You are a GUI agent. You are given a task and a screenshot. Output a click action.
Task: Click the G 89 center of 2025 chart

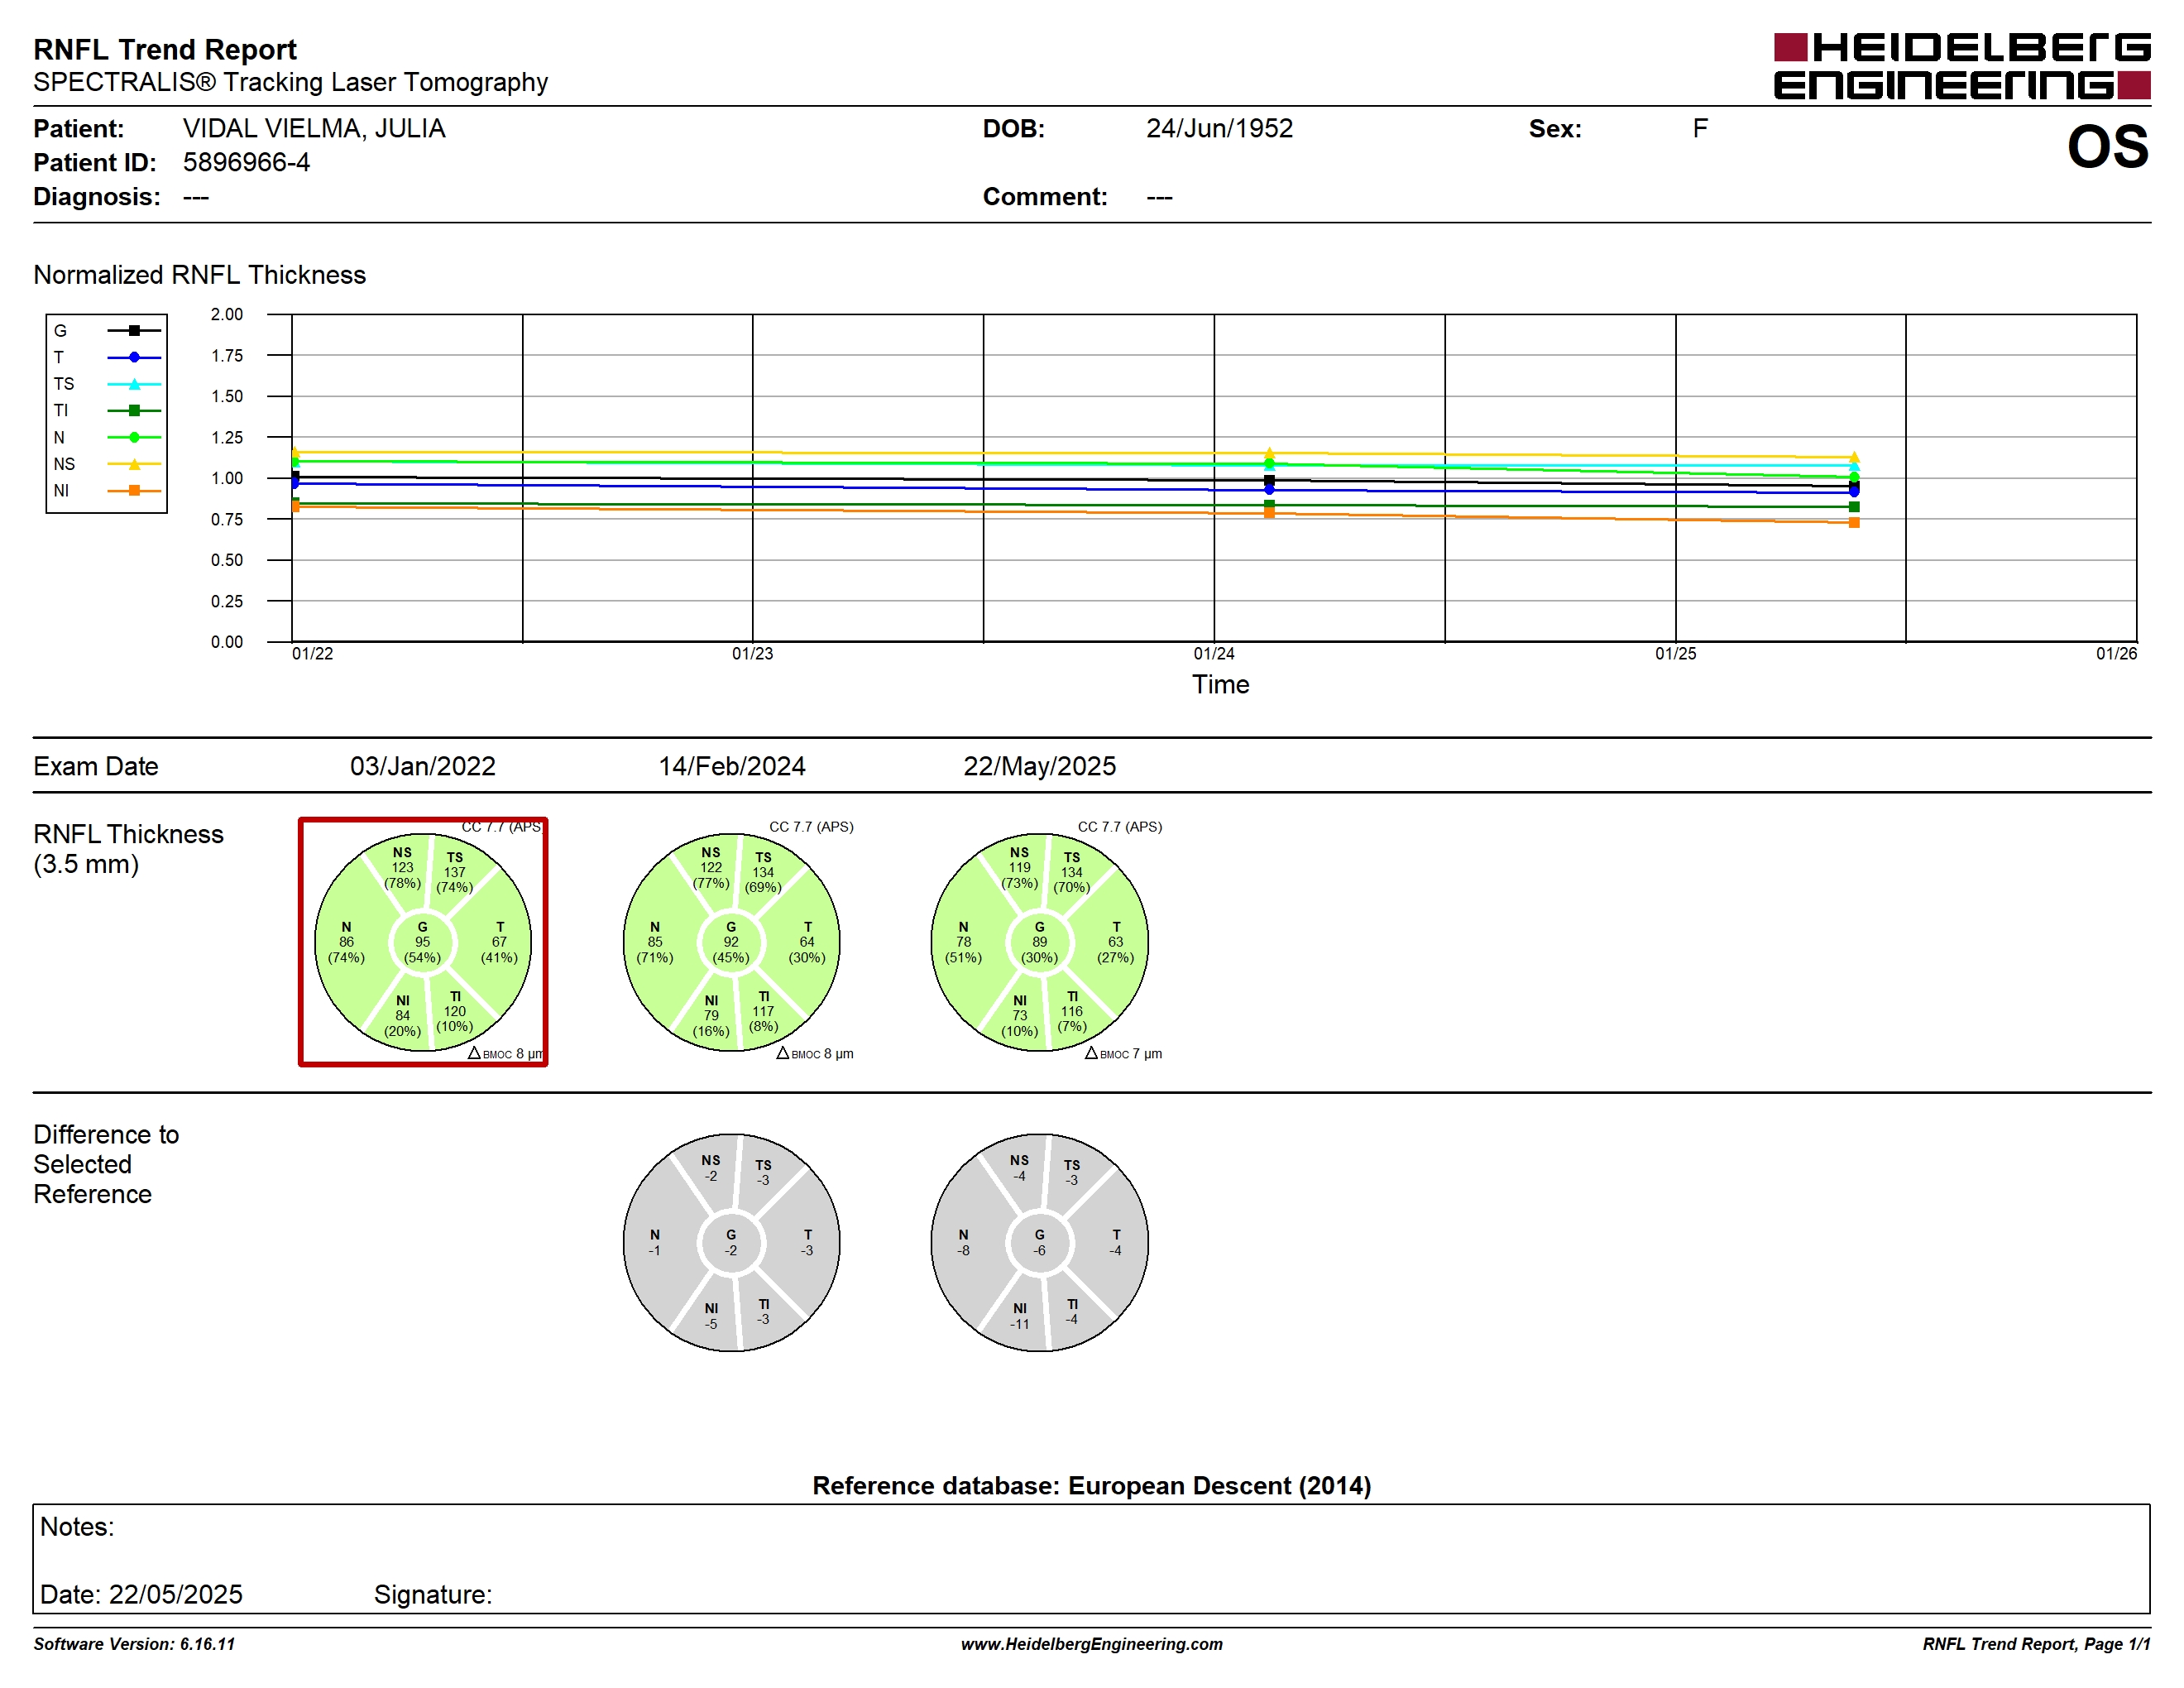click(x=1039, y=942)
